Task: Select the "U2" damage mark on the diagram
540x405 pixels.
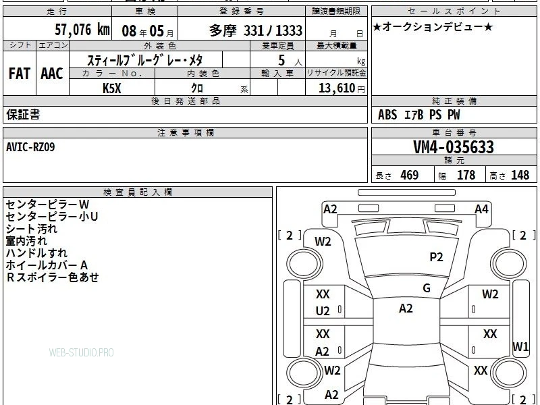Action: pos(323,311)
